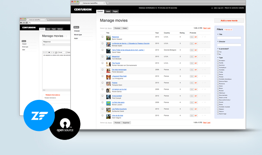The height and width of the screenshot is (155, 262).
Task: Open Movie type in the left sidebar
Action: pos(78,34)
